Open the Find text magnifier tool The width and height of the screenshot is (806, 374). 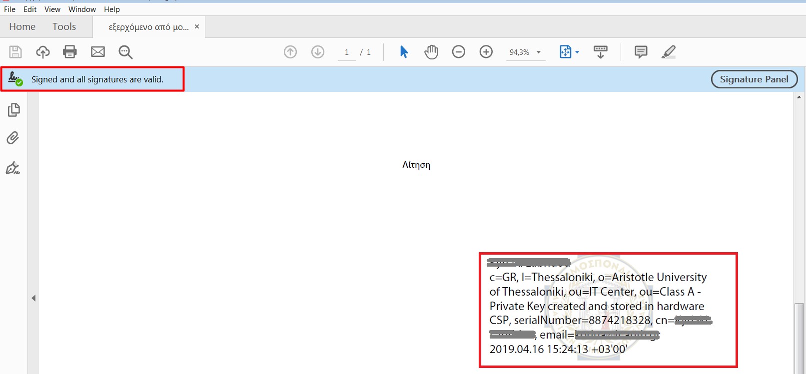(125, 52)
